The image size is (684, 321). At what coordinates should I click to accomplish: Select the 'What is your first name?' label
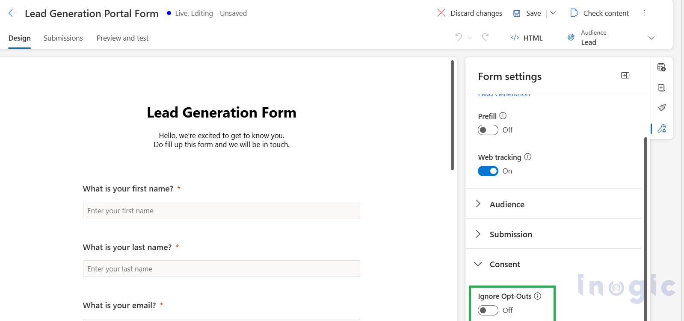point(128,188)
